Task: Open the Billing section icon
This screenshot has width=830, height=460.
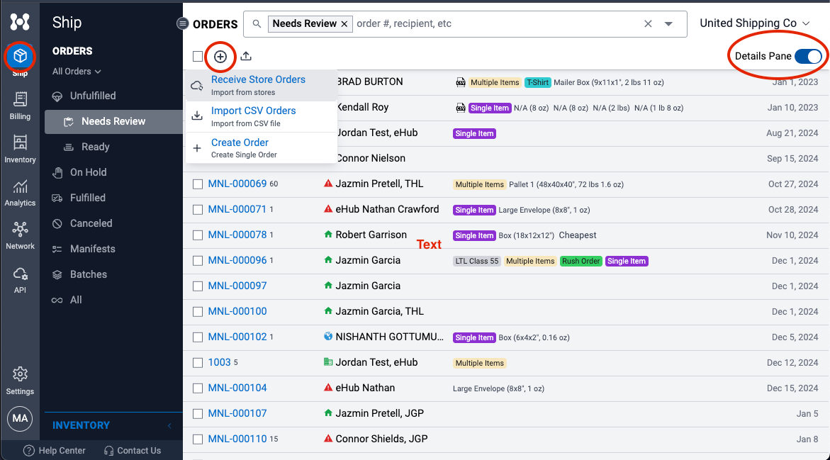Action: [19, 103]
